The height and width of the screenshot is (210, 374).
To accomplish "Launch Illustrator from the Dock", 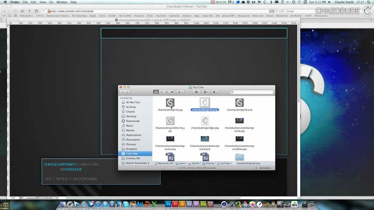I will [x=182, y=204].
